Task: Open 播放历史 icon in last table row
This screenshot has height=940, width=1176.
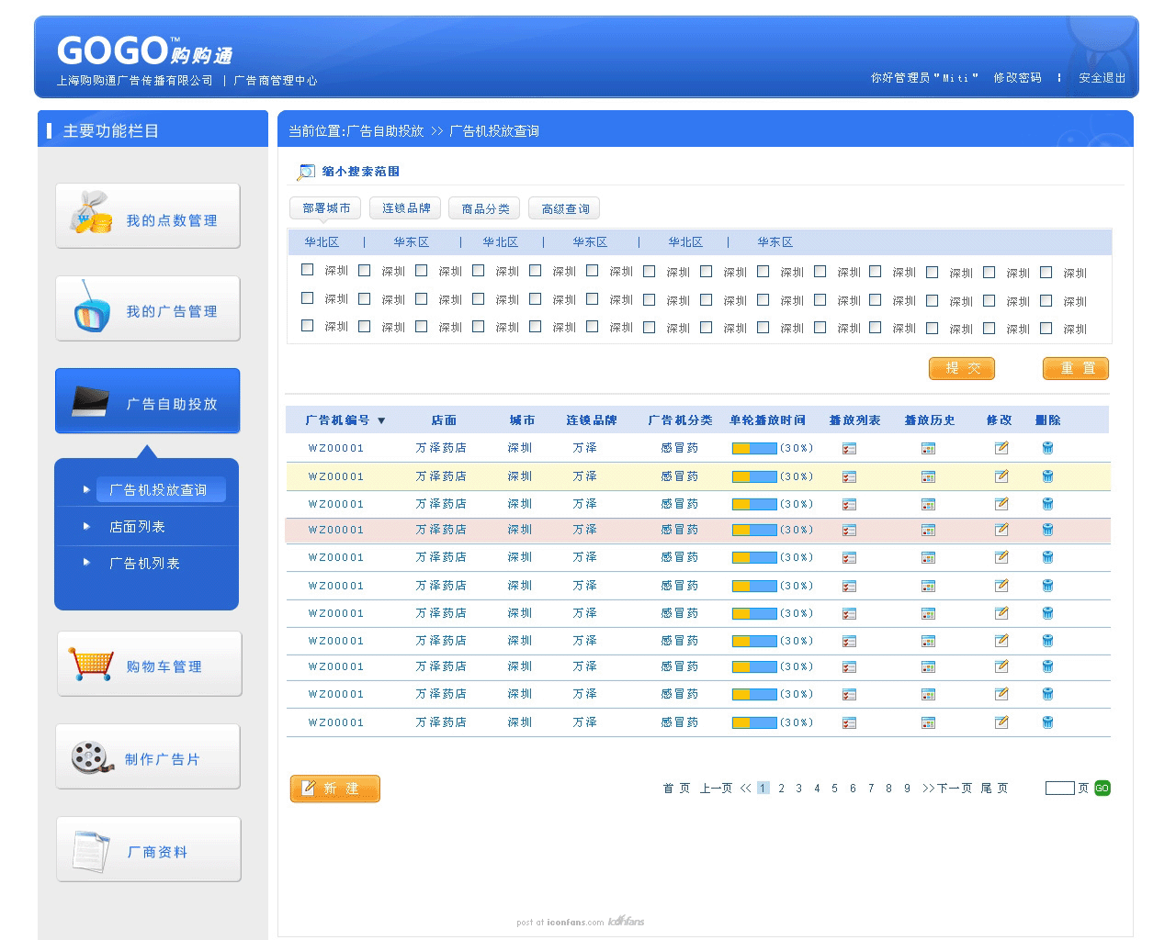Action: (928, 722)
